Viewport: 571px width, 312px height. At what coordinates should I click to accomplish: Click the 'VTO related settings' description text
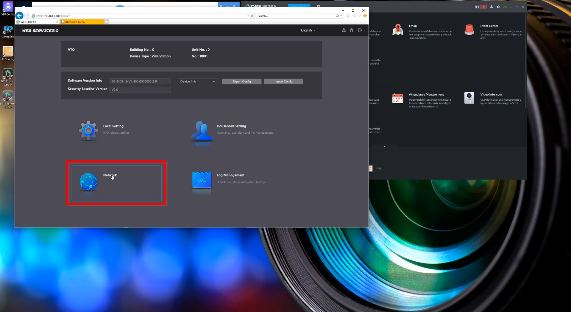(116, 133)
